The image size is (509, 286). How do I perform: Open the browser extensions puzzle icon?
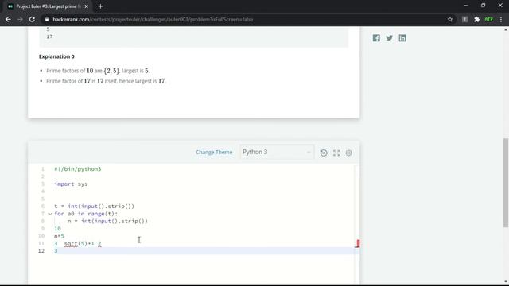pos(476,19)
